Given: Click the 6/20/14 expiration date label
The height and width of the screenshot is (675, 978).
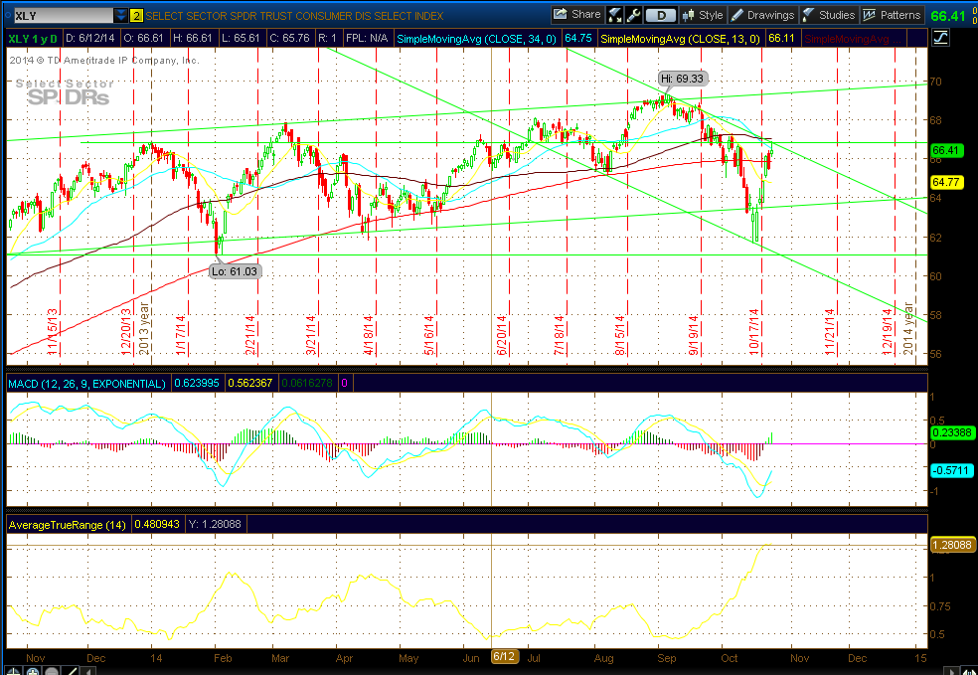Looking at the screenshot, I should (x=501, y=334).
